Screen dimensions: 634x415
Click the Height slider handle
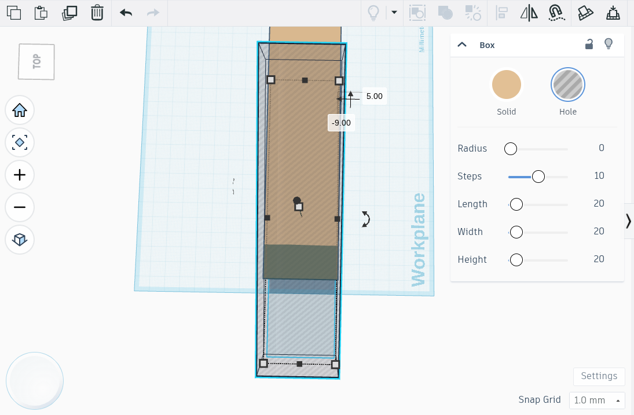coord(516,260)
